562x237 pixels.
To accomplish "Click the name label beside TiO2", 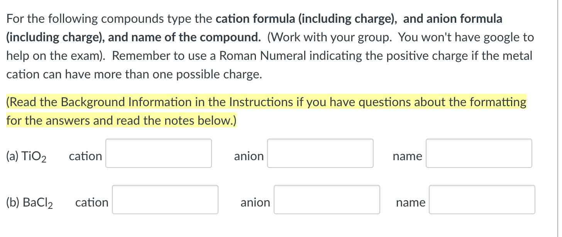I will [x=407, y=156].
